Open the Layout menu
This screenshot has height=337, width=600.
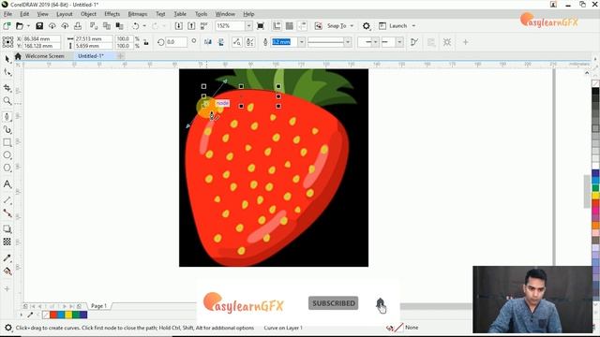point(65,14)
